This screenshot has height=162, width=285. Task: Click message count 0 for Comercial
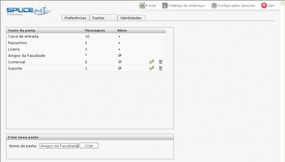(x=86, y=62)
